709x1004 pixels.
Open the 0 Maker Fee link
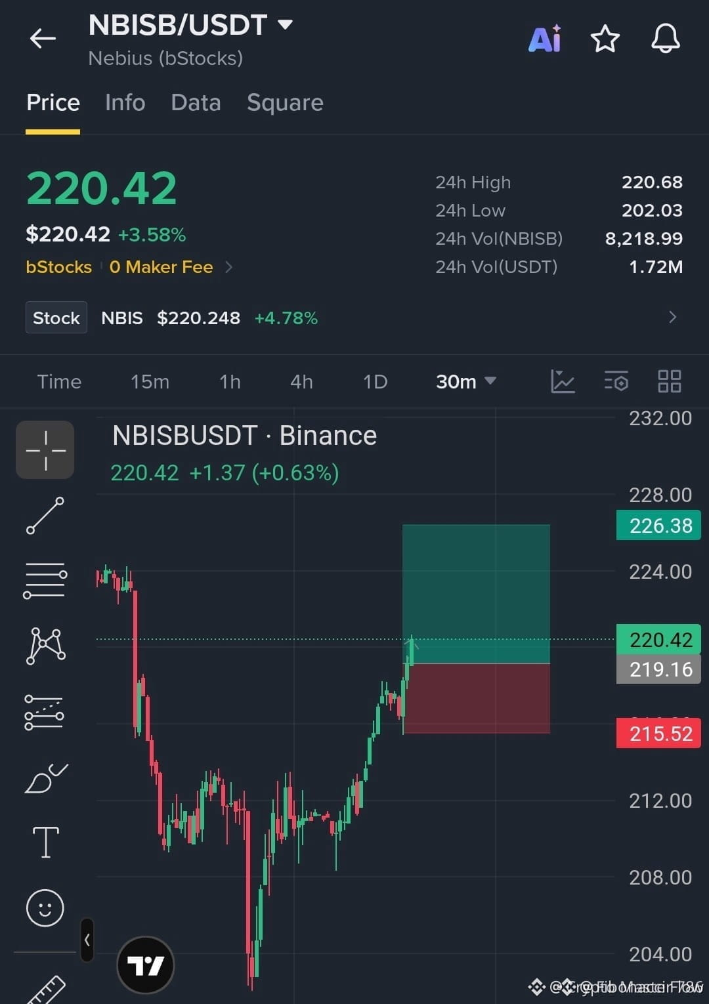pos(161,267)
